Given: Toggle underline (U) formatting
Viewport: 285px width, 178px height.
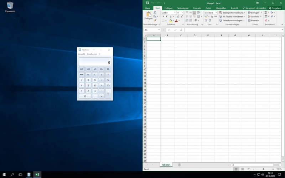Looking at the screenshot, I should [171, 16].
